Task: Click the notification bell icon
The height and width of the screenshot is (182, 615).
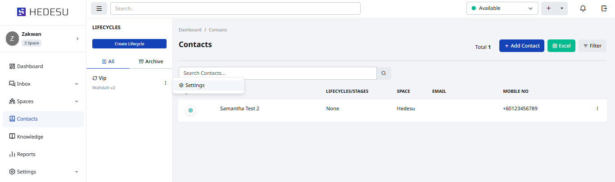Action: pyautogui.click(x=583, y=9)
